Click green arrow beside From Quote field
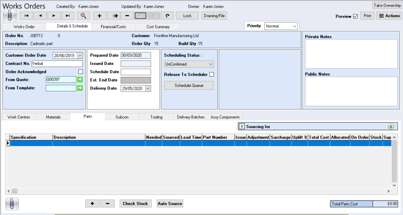This screenshot has width=403, height=215. click(80, 79)
